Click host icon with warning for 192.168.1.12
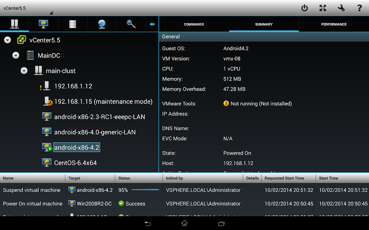Viewport: 369px width, 230px height. 45,86
